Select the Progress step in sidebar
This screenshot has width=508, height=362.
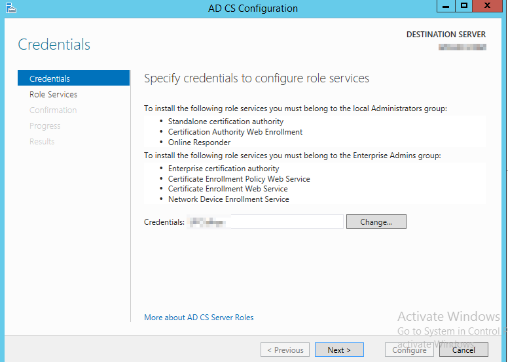tap(45, 125)
